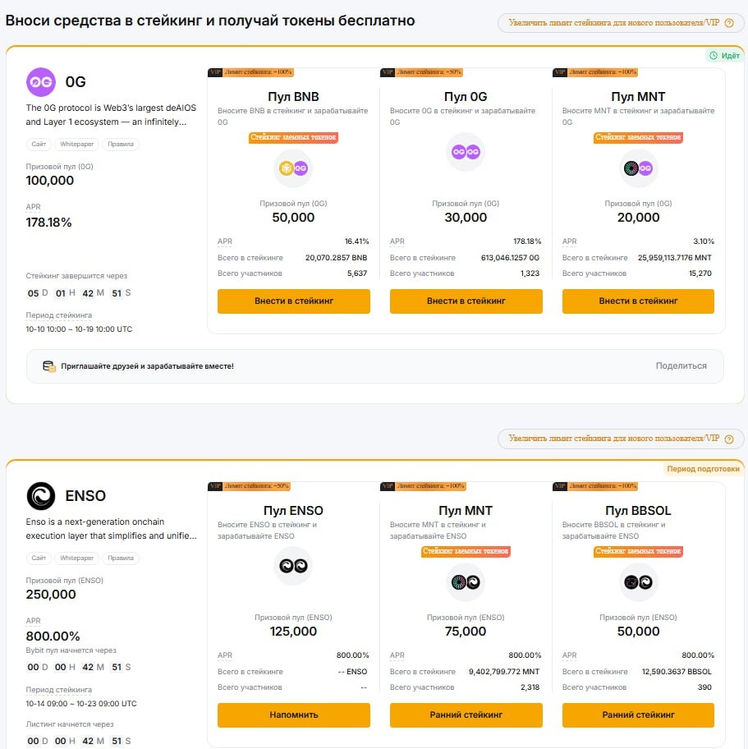Click the 0G project logo icon
Image resolution: width=748 pixels, height=749 pixels.
pyautogui.click(x=41, y=82)
